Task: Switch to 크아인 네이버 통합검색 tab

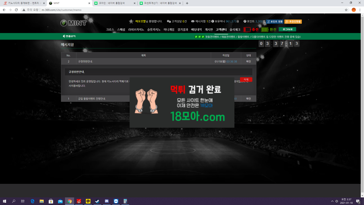Action: coord(115,3)
